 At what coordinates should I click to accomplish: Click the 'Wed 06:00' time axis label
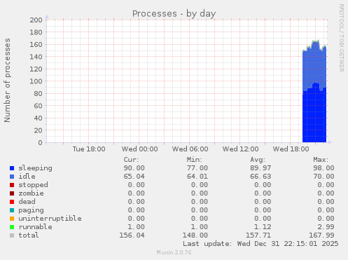[x=190, y=149]
